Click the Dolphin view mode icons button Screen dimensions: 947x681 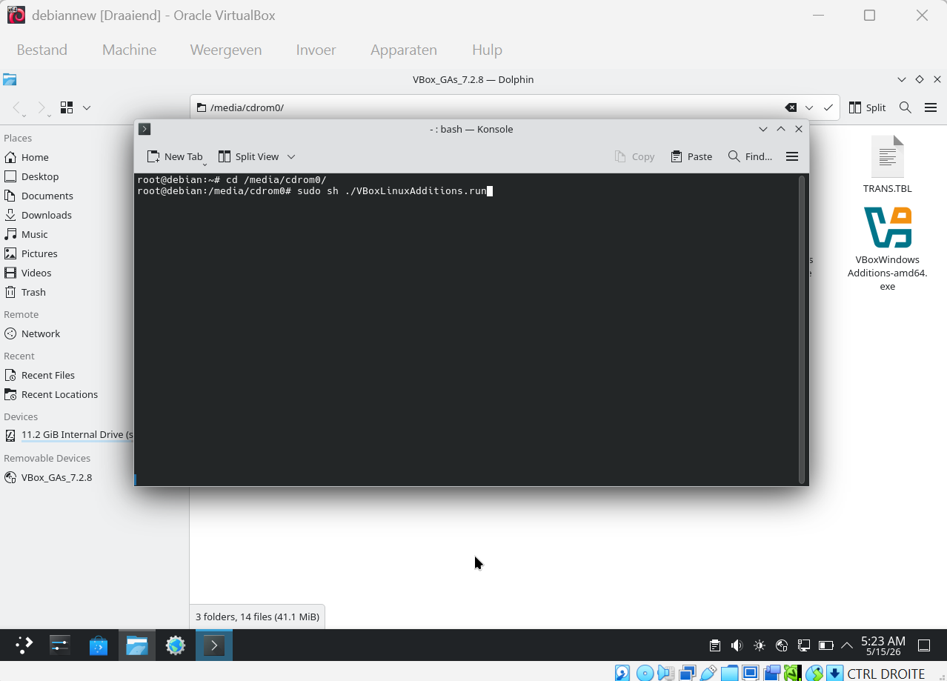pyautogui.click(x=67, y=107)
